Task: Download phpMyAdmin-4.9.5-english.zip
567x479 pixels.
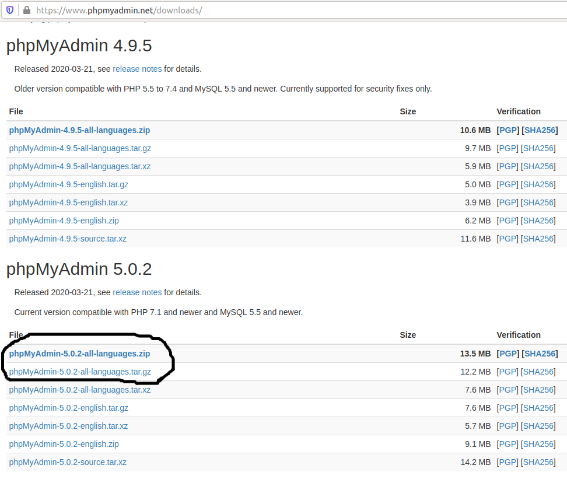Action: (x=64, y=221)
